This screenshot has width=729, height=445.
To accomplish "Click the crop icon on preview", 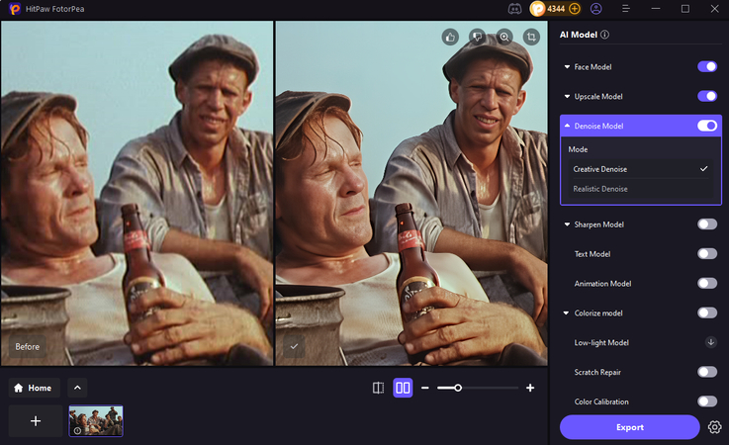I will coord(531,37).
